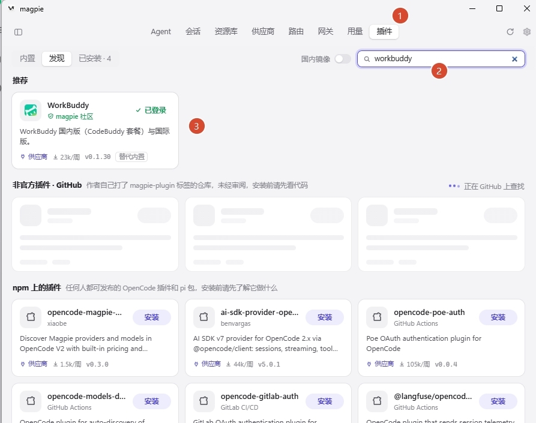Click the refresh icon in header

pyautogui.click(x=510, y=32)
